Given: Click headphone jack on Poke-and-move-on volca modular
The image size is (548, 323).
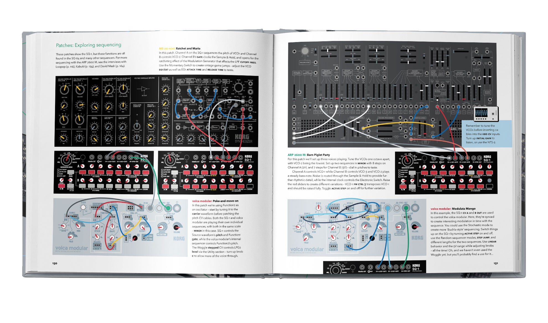Looking at the screenshot, I should tap(177, 208).
